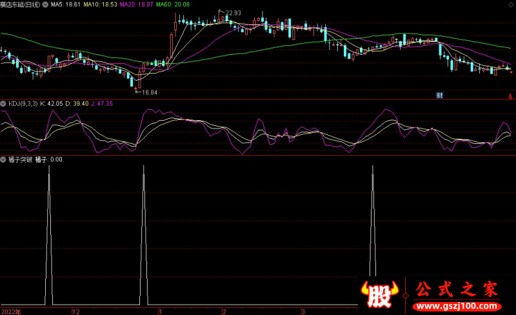This screenshot has width=516, height=315.
Task: Click the 2022年 label on time axis
Action: (10, 310)
